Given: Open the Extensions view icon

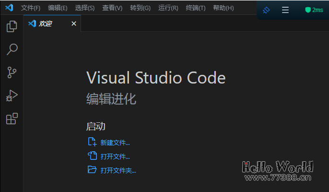Looking at the screenshot, I should 12,119.
